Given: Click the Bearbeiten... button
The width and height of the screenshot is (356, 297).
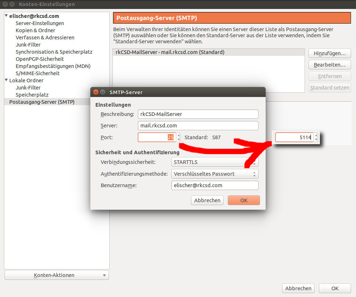Looking at the screenshot, I should pos(330,65).
